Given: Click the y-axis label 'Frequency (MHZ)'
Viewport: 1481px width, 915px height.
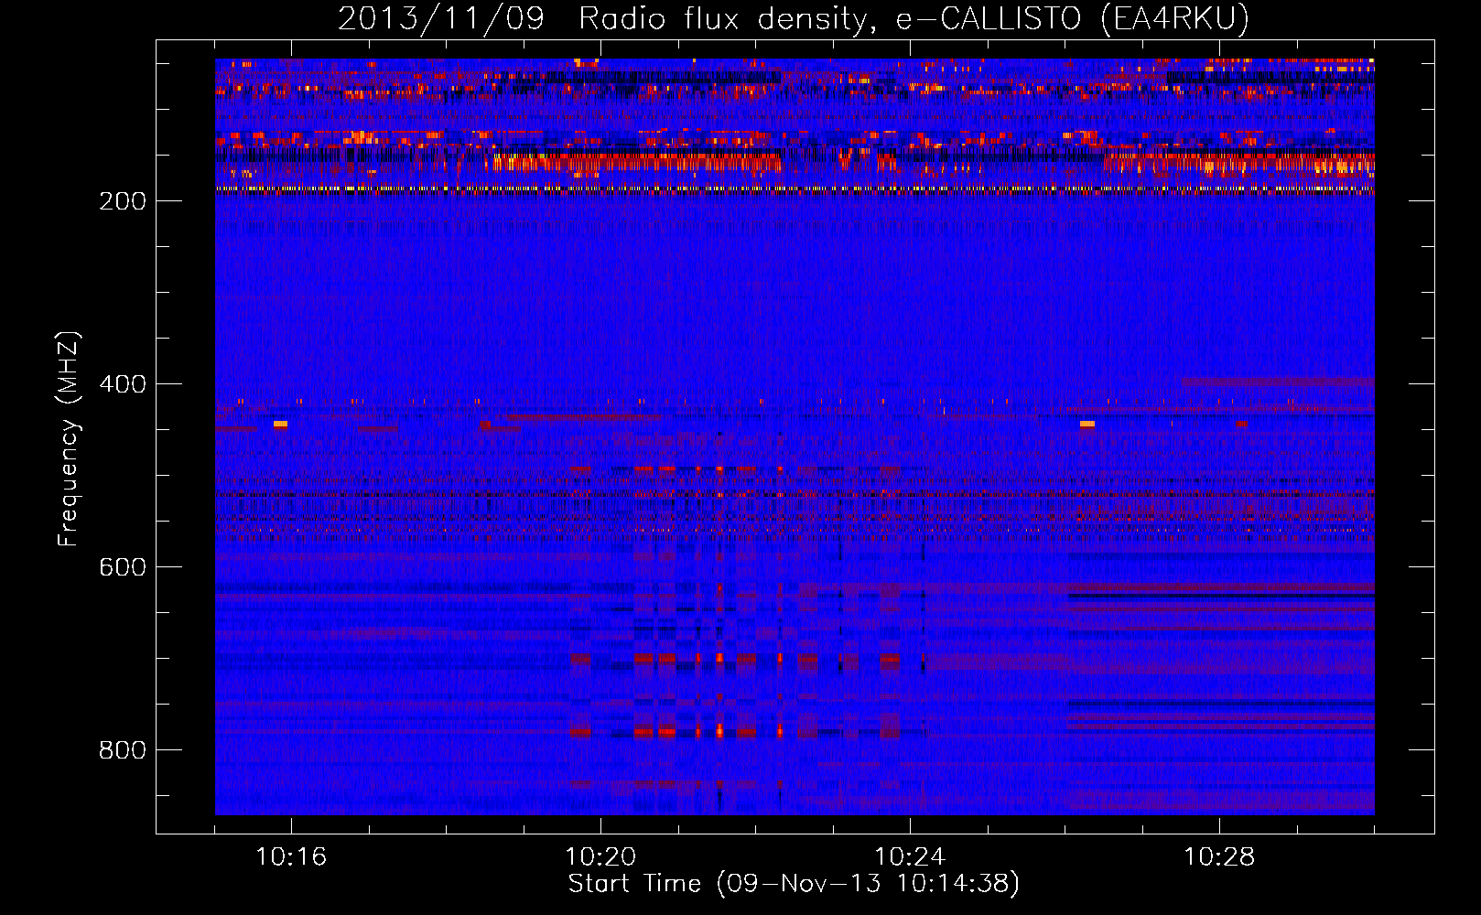Looking at the screenshot, I should click(69, 439).
